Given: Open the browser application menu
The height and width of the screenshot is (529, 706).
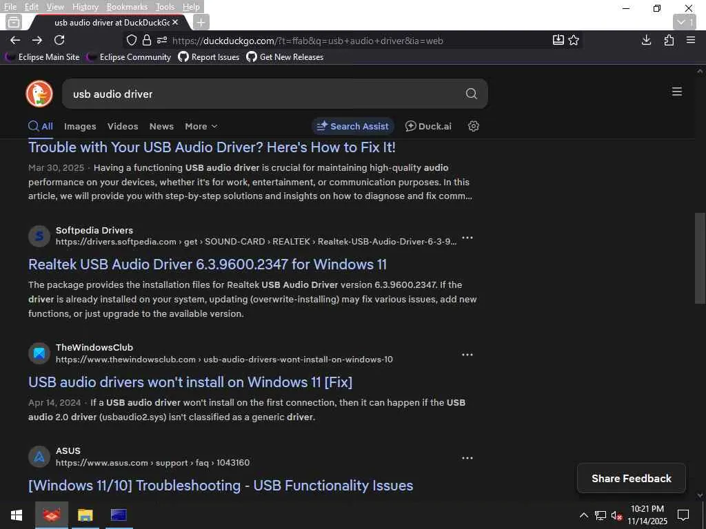Looking at the screenshot, I should tap(691, 40).
